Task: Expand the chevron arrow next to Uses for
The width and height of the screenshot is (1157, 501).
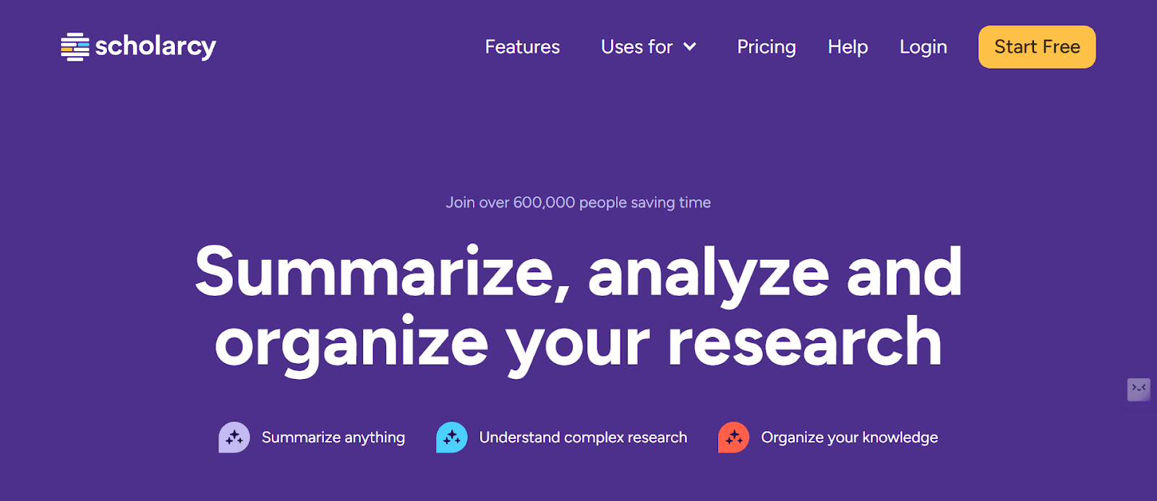Action: point(690,47)
